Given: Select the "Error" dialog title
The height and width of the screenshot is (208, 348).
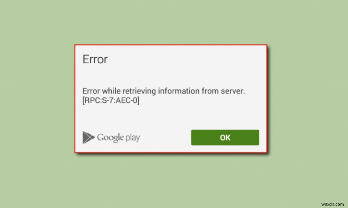Looking at the screenshot, I should (x=95, y=59).
